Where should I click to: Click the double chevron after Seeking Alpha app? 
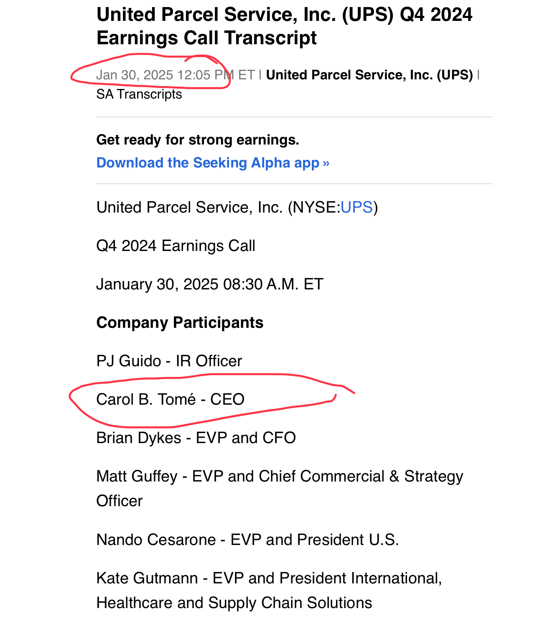(326, 163)
